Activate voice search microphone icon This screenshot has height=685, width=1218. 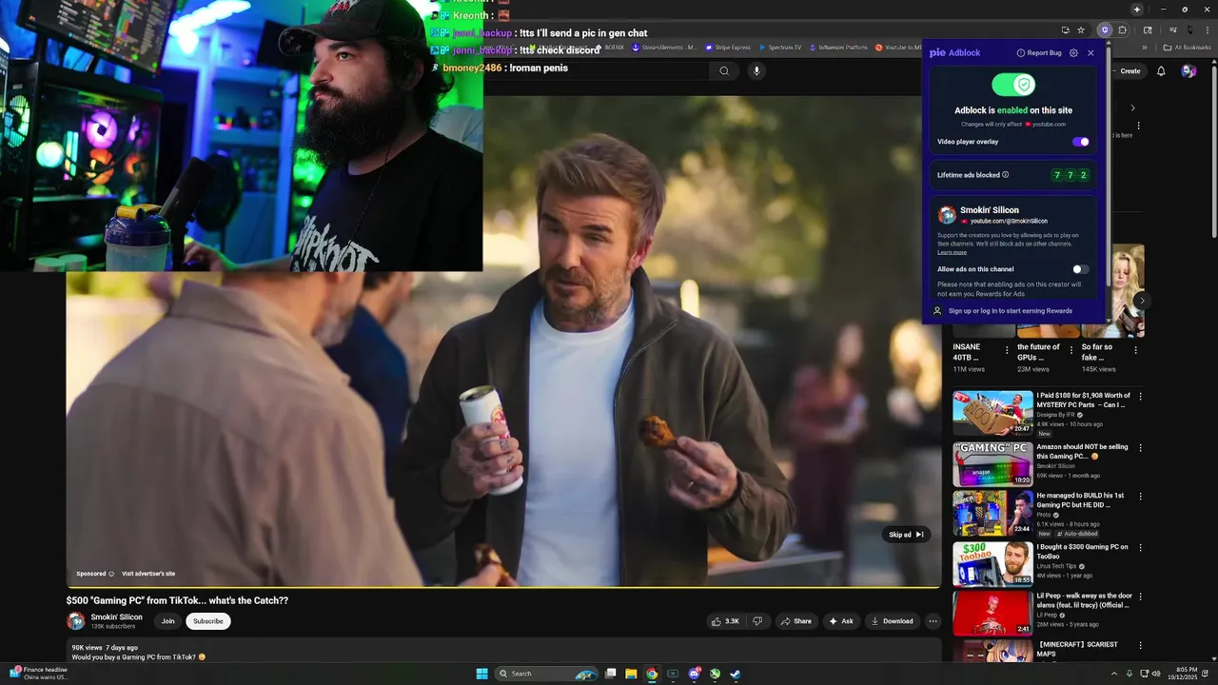click(x=756, y=70)
